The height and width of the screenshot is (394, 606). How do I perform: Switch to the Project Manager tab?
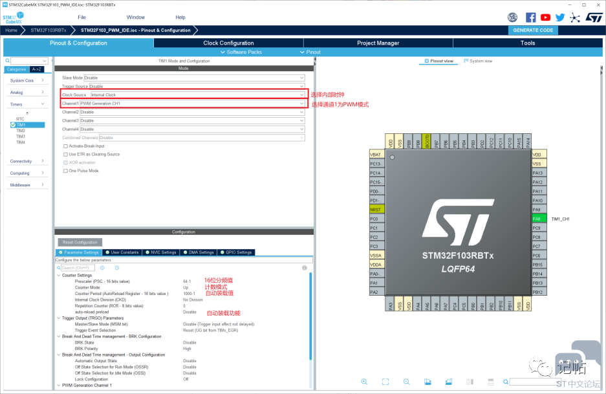378,43
